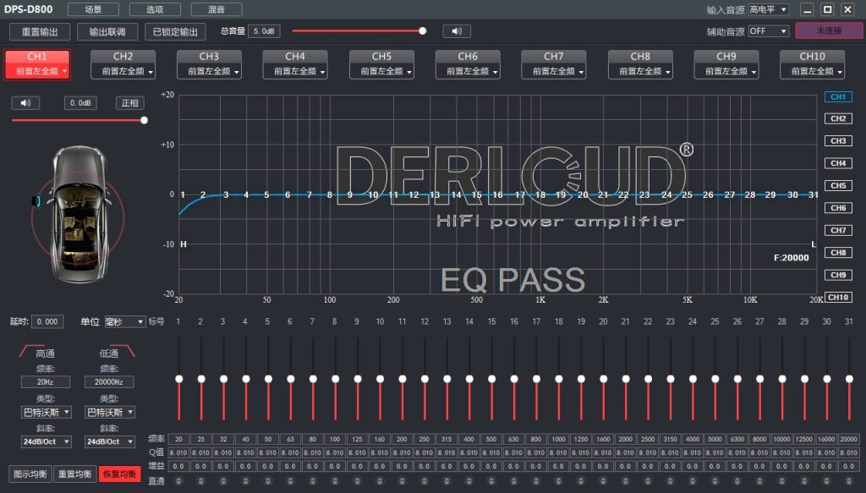This screenshot has height=493, width=866.
Task: Click the 已锁定输出 locked output button
Action: pyautogui.click(x=175, y=31)
